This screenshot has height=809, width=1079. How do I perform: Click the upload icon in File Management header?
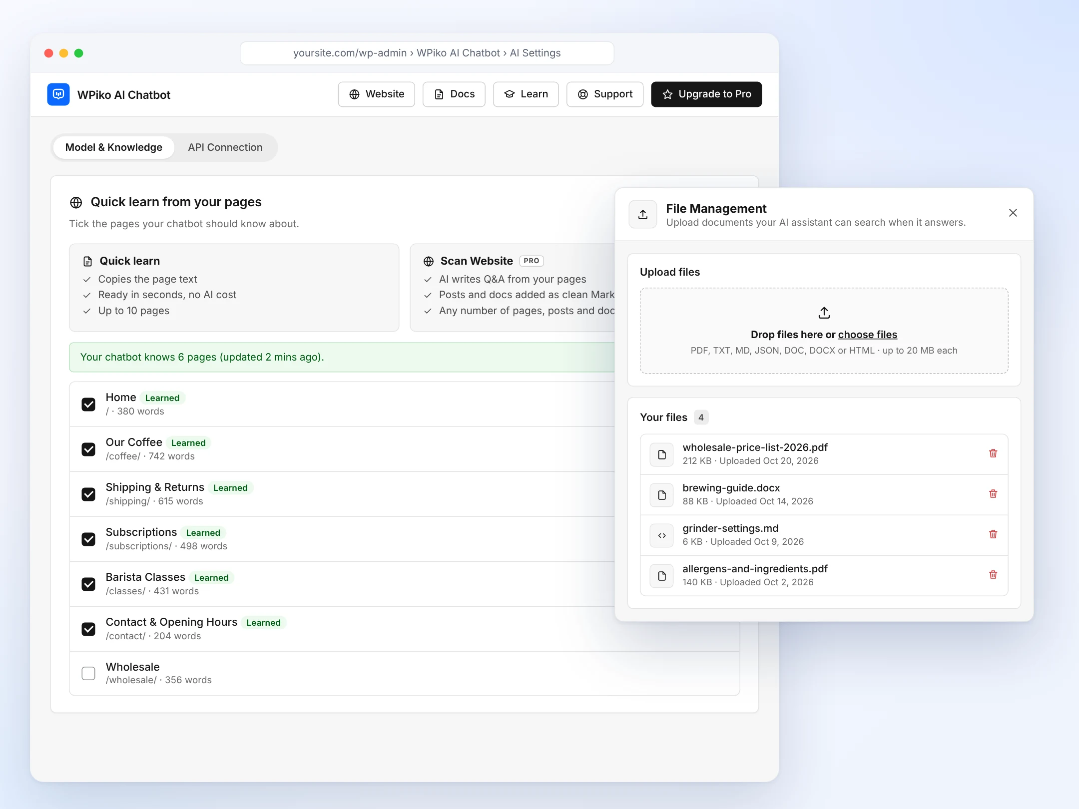pos(643,214)
